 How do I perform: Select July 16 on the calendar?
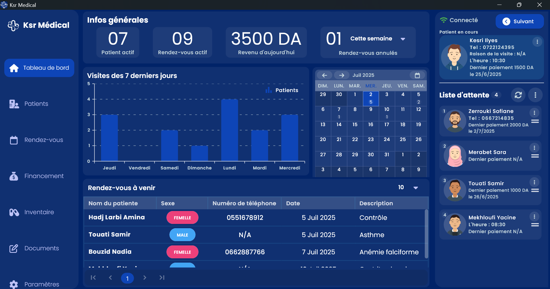[371, 124]
